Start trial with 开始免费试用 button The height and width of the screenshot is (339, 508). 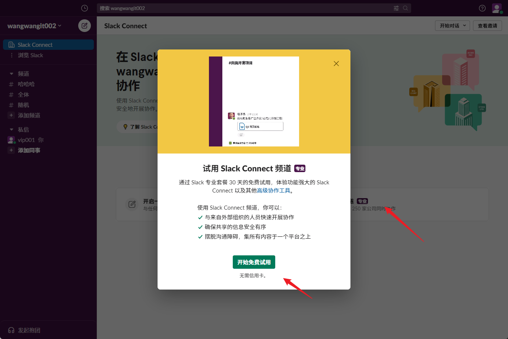pyautogui.click(x=254, y=262)
